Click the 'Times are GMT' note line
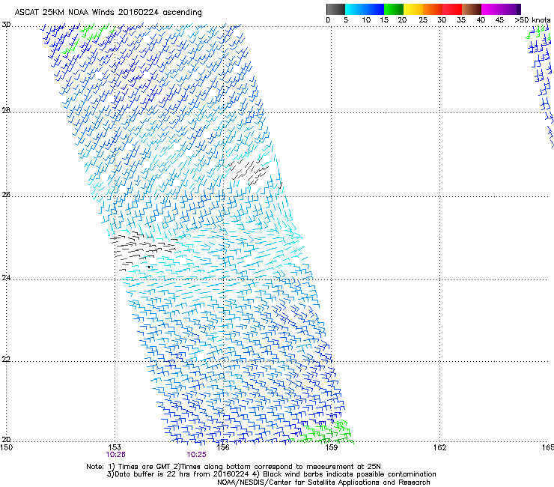The height and width of the screenshot is (487, 554). [x=234, y=467]
